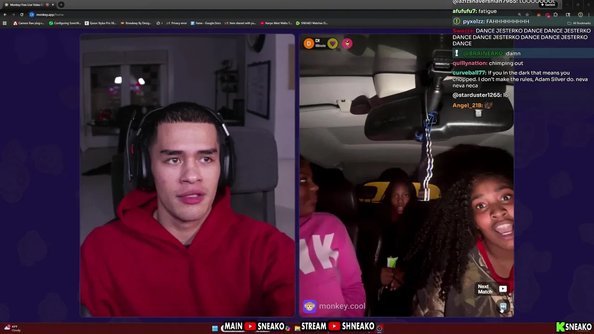Viewport: 594px width, 334px height.
Task: Reload the monkey.app page
Action: pyautogui.click(x=21, y=14)
